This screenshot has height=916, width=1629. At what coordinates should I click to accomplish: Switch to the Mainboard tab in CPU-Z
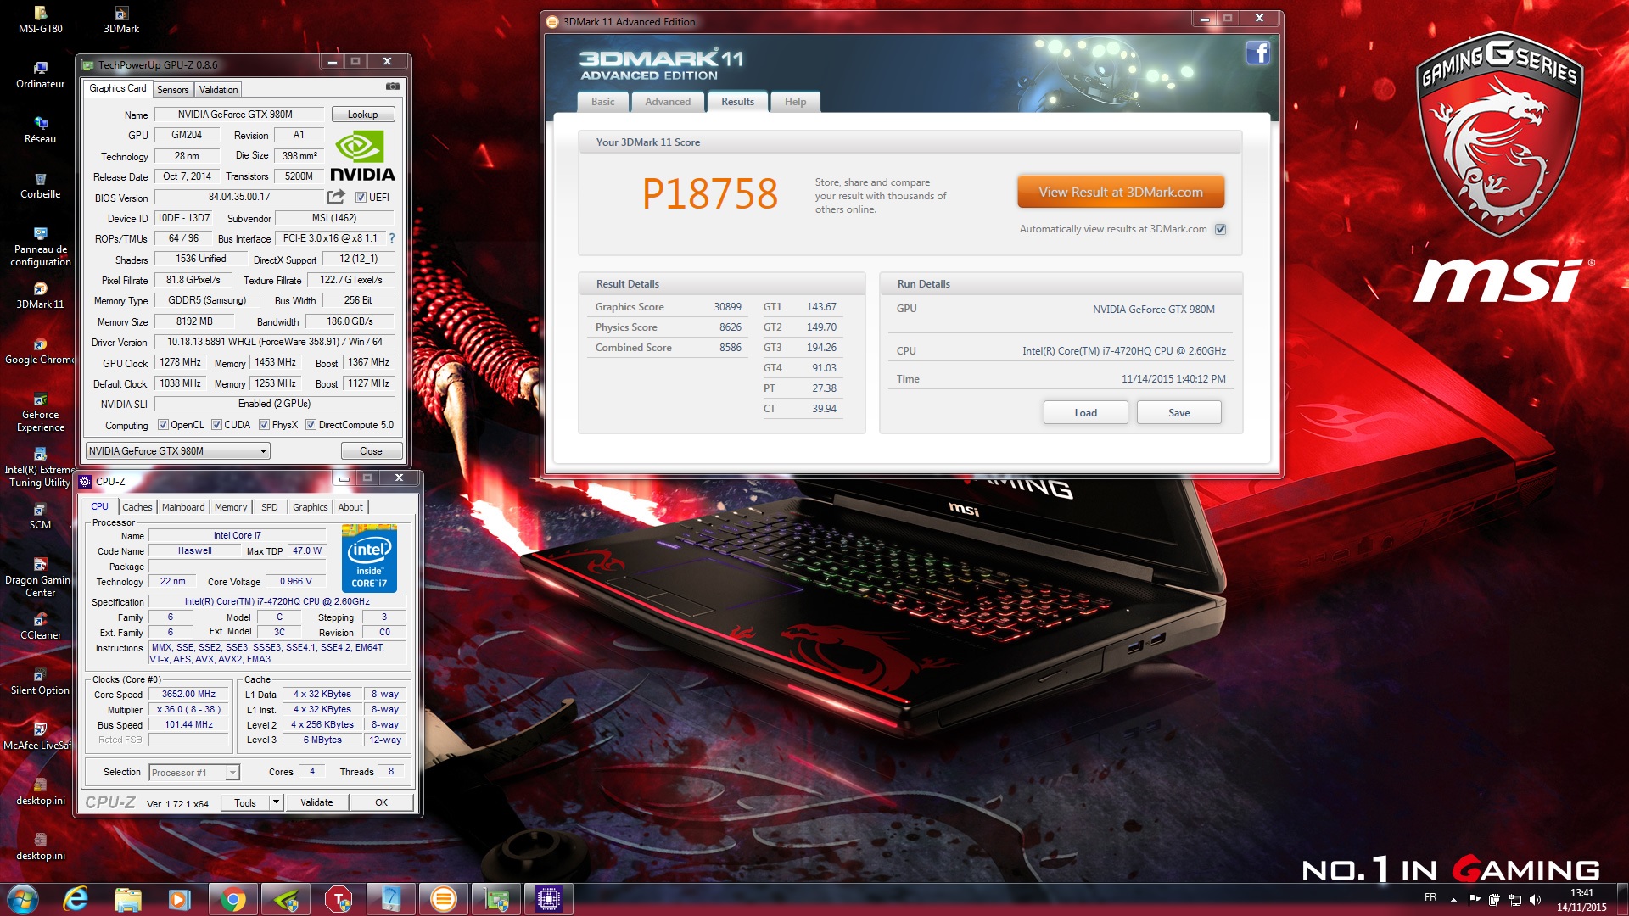(x=183, y=507)
